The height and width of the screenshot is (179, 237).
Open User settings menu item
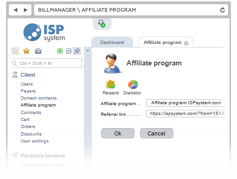[35, 141]
